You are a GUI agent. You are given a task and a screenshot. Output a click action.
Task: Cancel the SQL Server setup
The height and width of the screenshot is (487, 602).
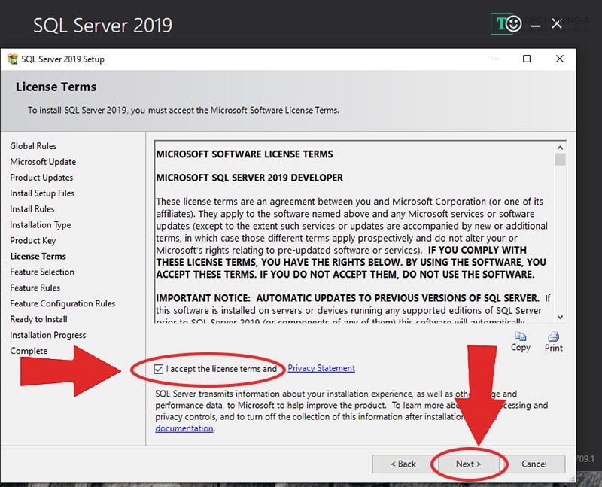(534, 464)
